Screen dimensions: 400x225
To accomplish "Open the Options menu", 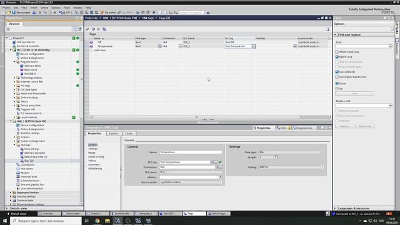I will [56, 7].
